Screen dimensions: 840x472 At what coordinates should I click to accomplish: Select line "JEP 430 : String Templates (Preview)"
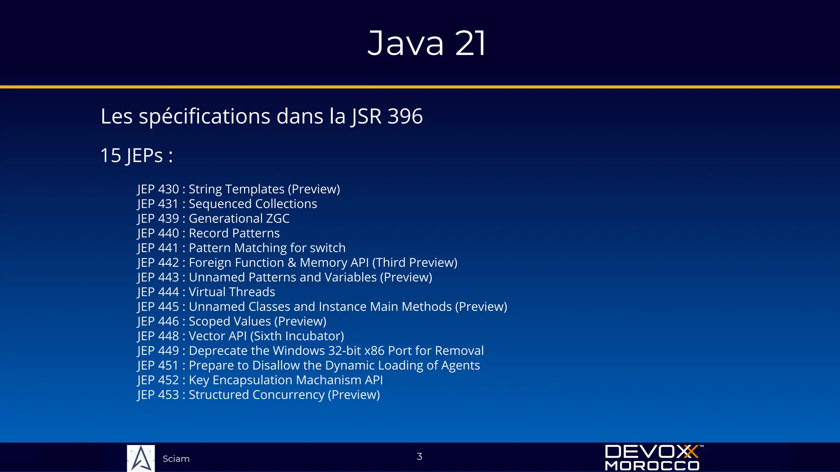click(239, 189)
